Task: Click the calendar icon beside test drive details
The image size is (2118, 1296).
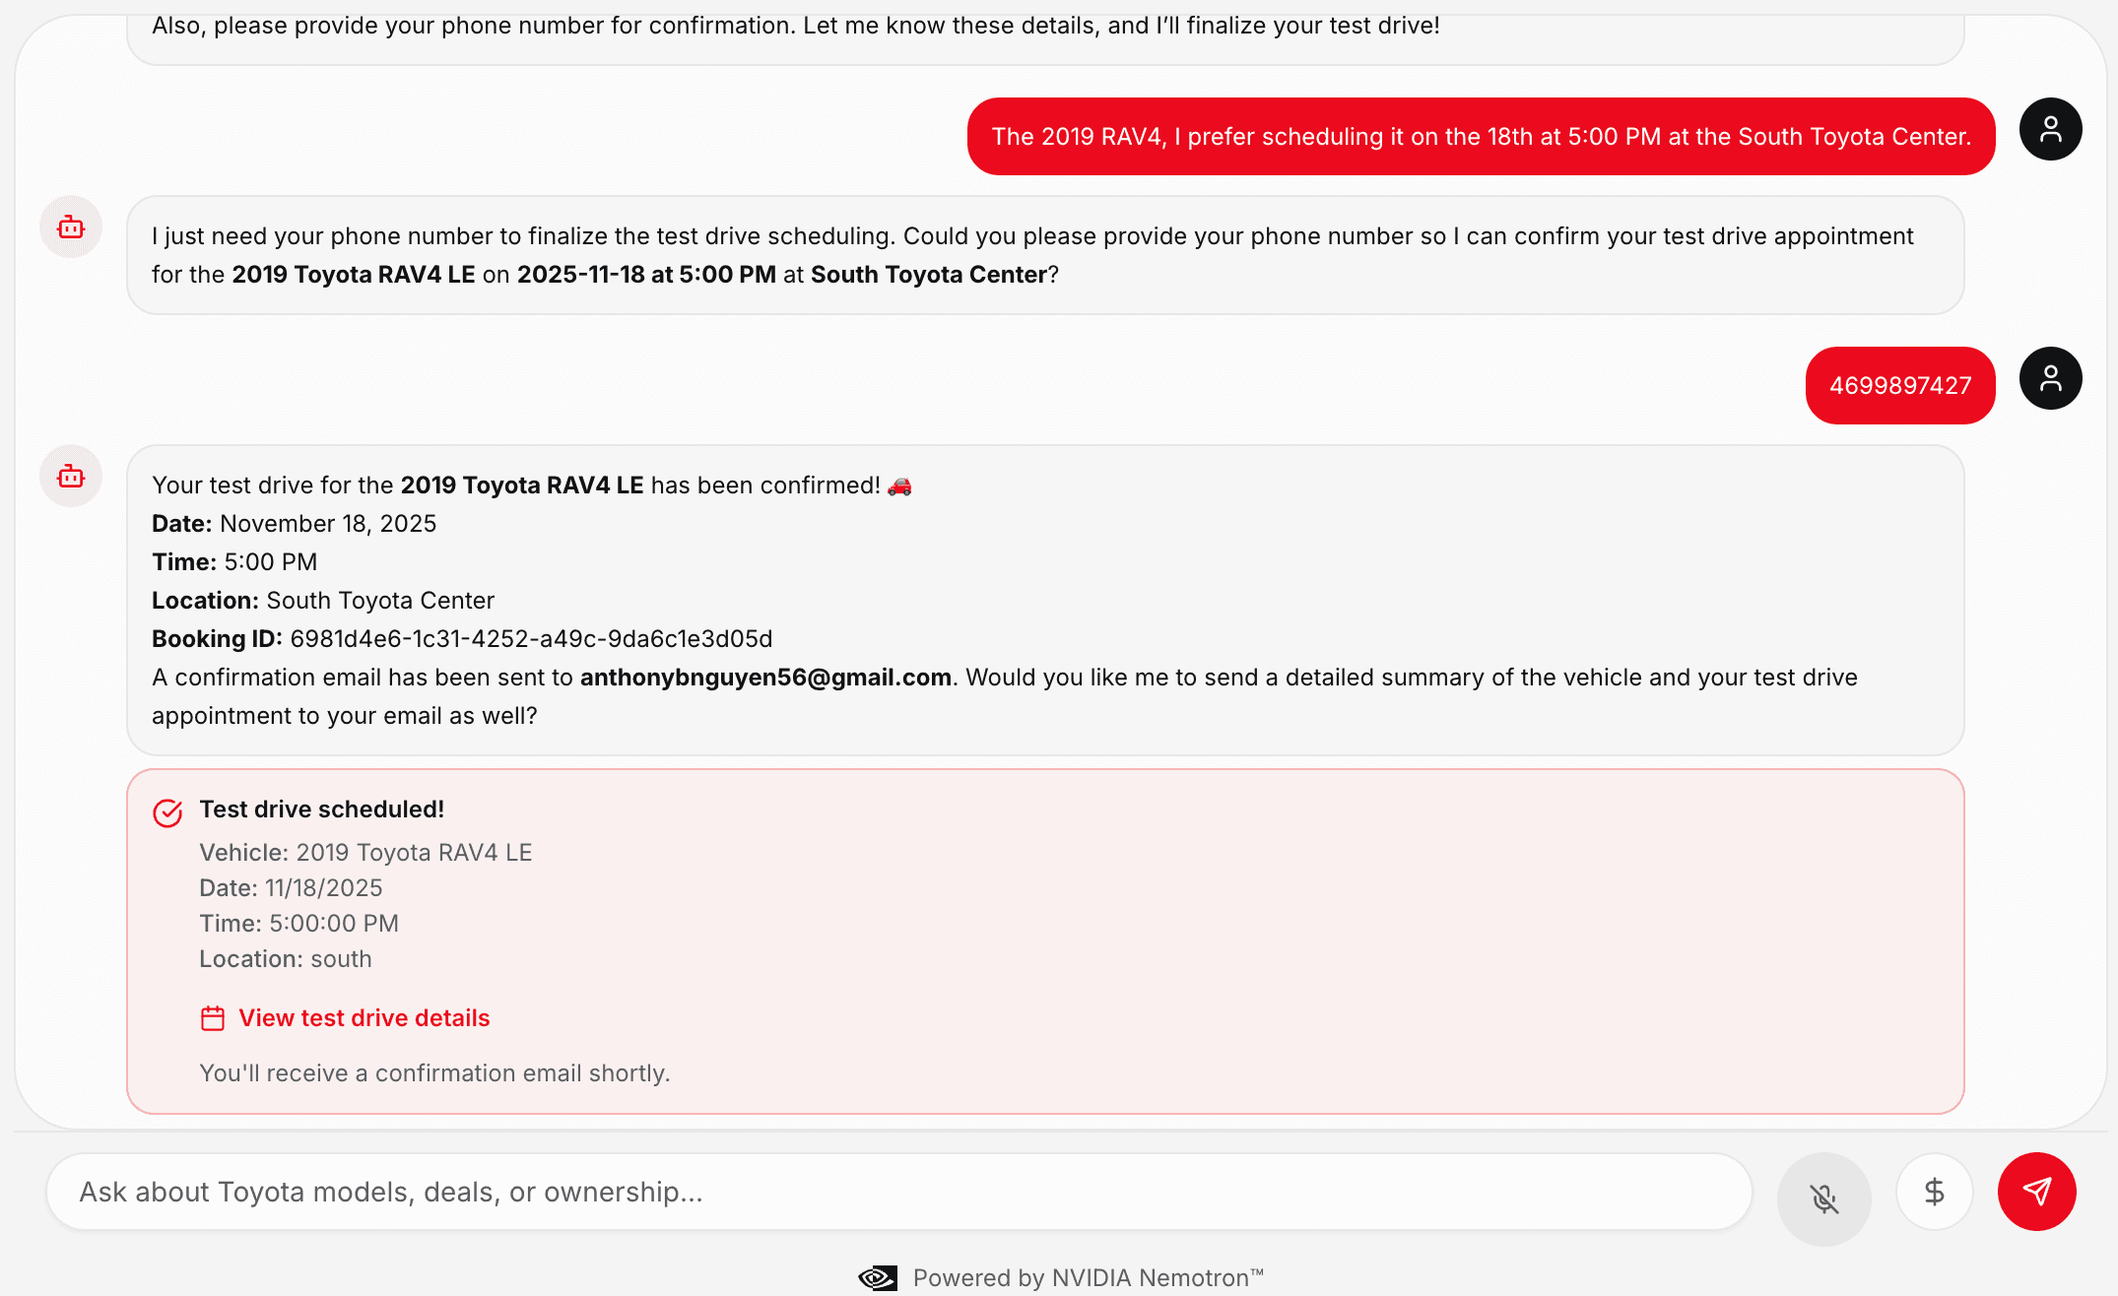Action: coord(213,1018)
